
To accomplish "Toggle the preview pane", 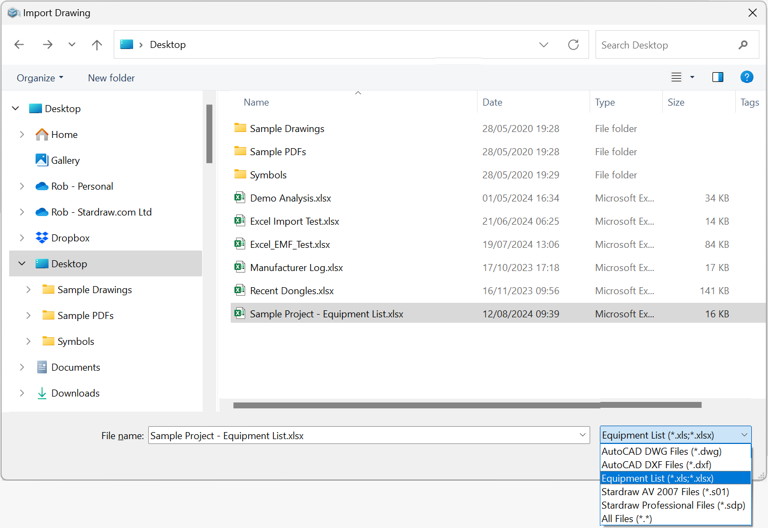I will tap(718, 77).
